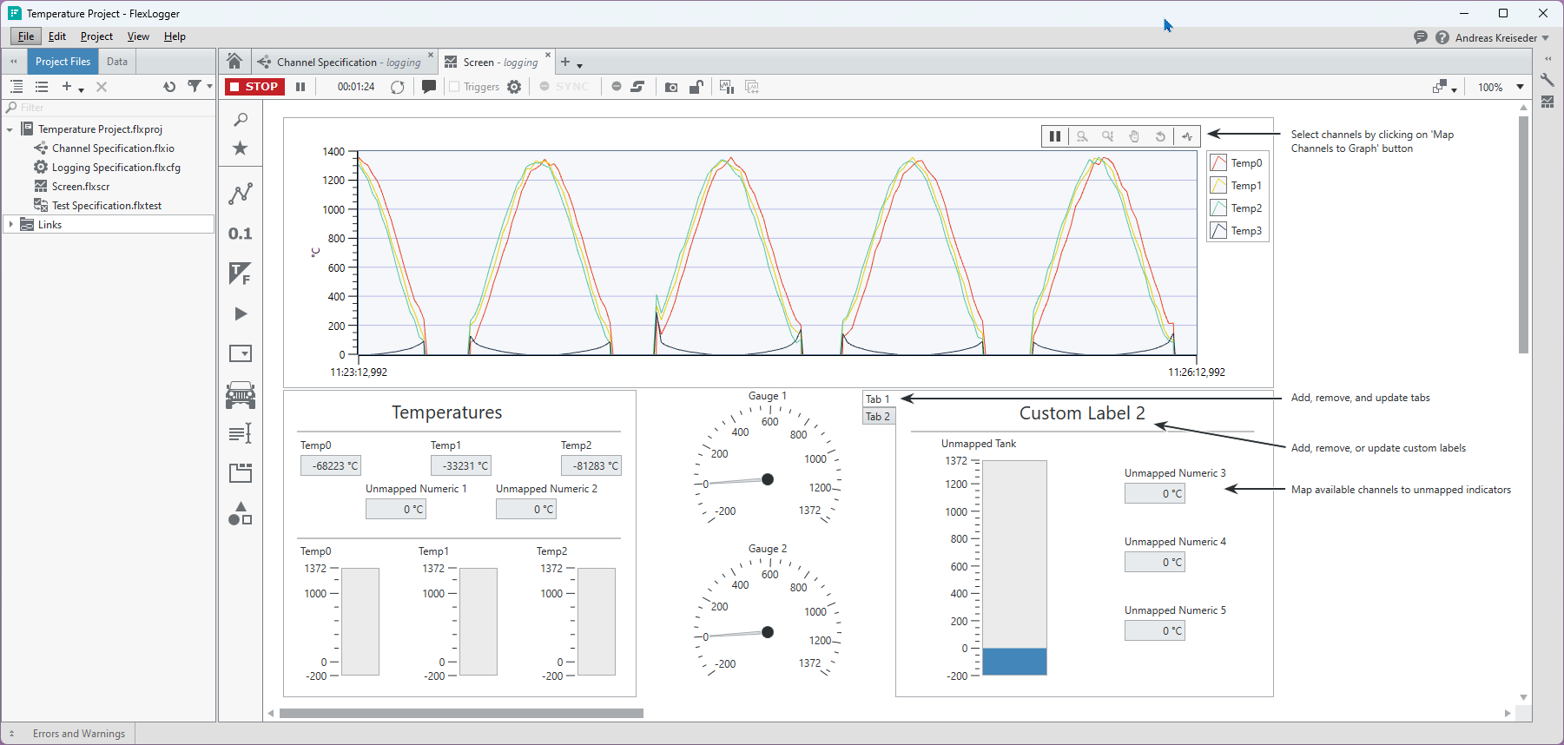Expand the Links tree node

coord(10,225)
